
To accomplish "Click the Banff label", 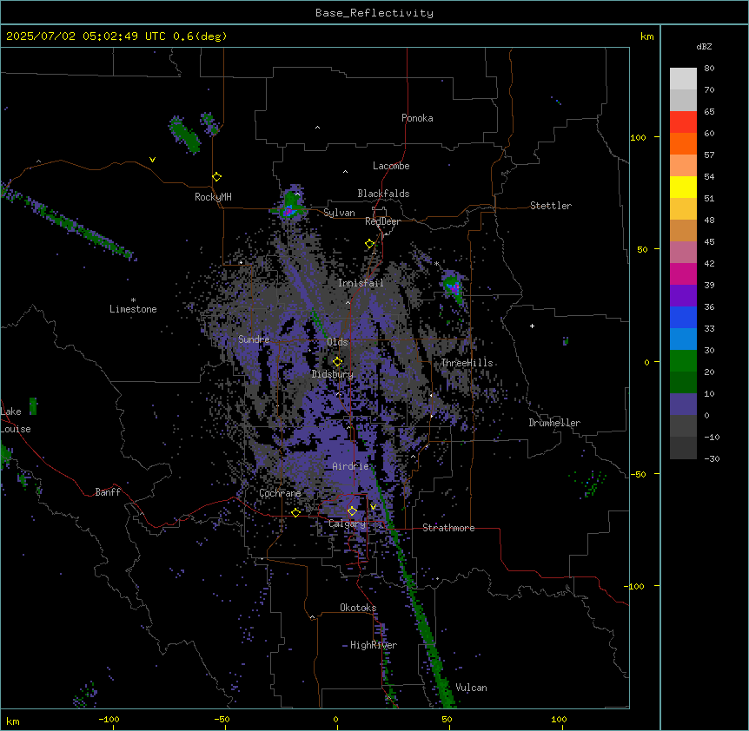I will tap(108, 492).
